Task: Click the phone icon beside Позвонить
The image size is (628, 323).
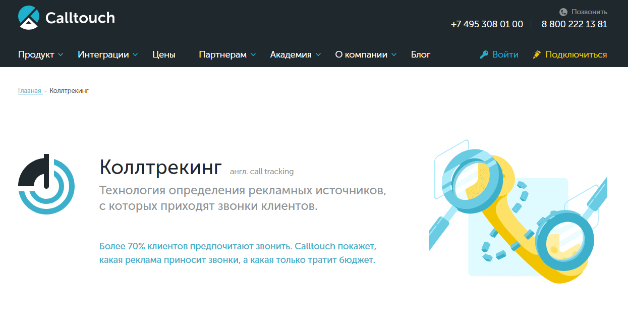Action: (x=563, y=12)
